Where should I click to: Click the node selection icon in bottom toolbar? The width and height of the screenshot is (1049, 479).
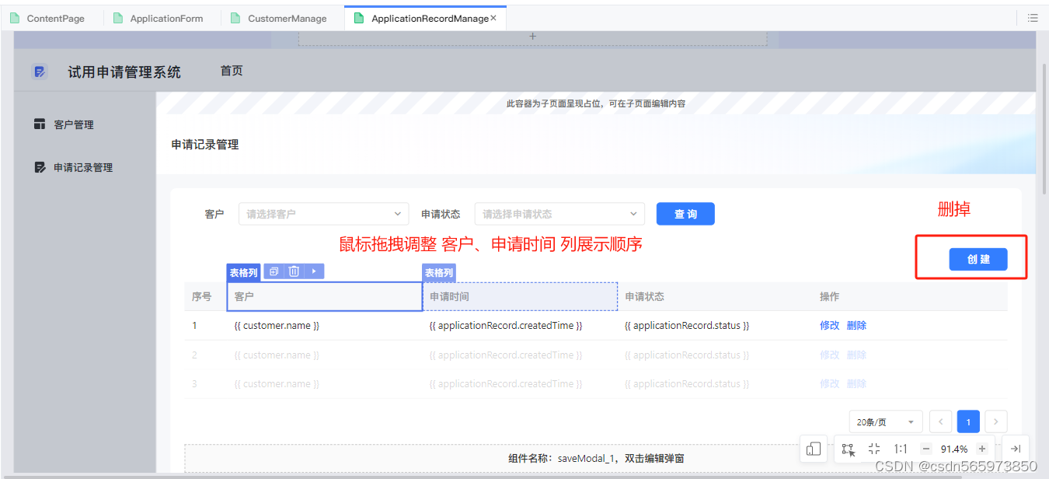point(847,449)
